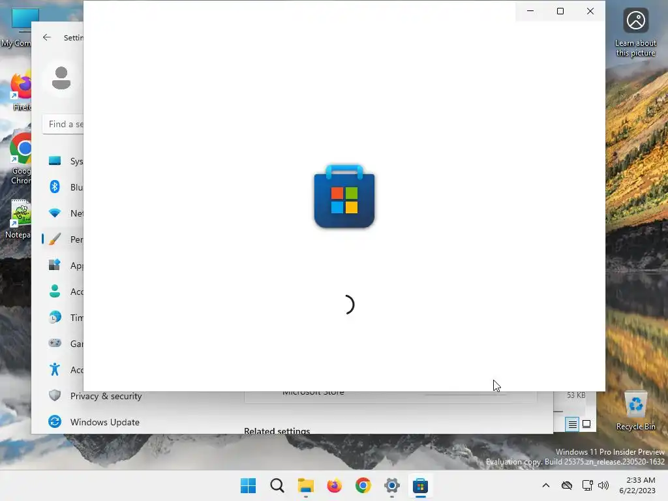Open Bluetooth category in Settings sidebar
This screenshot has width=668, height=501.
pos(63,187)
